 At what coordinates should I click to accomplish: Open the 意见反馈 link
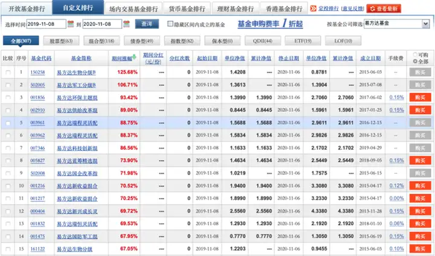pyautogui.click(x=352, y=8)
